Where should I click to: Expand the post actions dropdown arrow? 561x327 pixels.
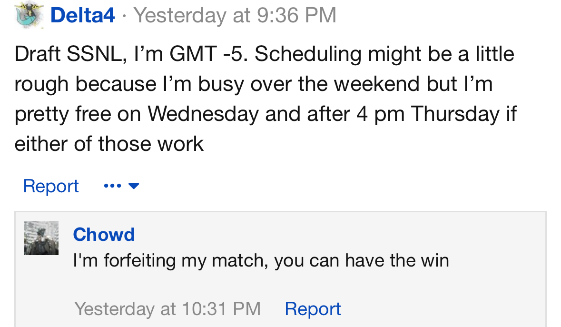coord(134,186)
